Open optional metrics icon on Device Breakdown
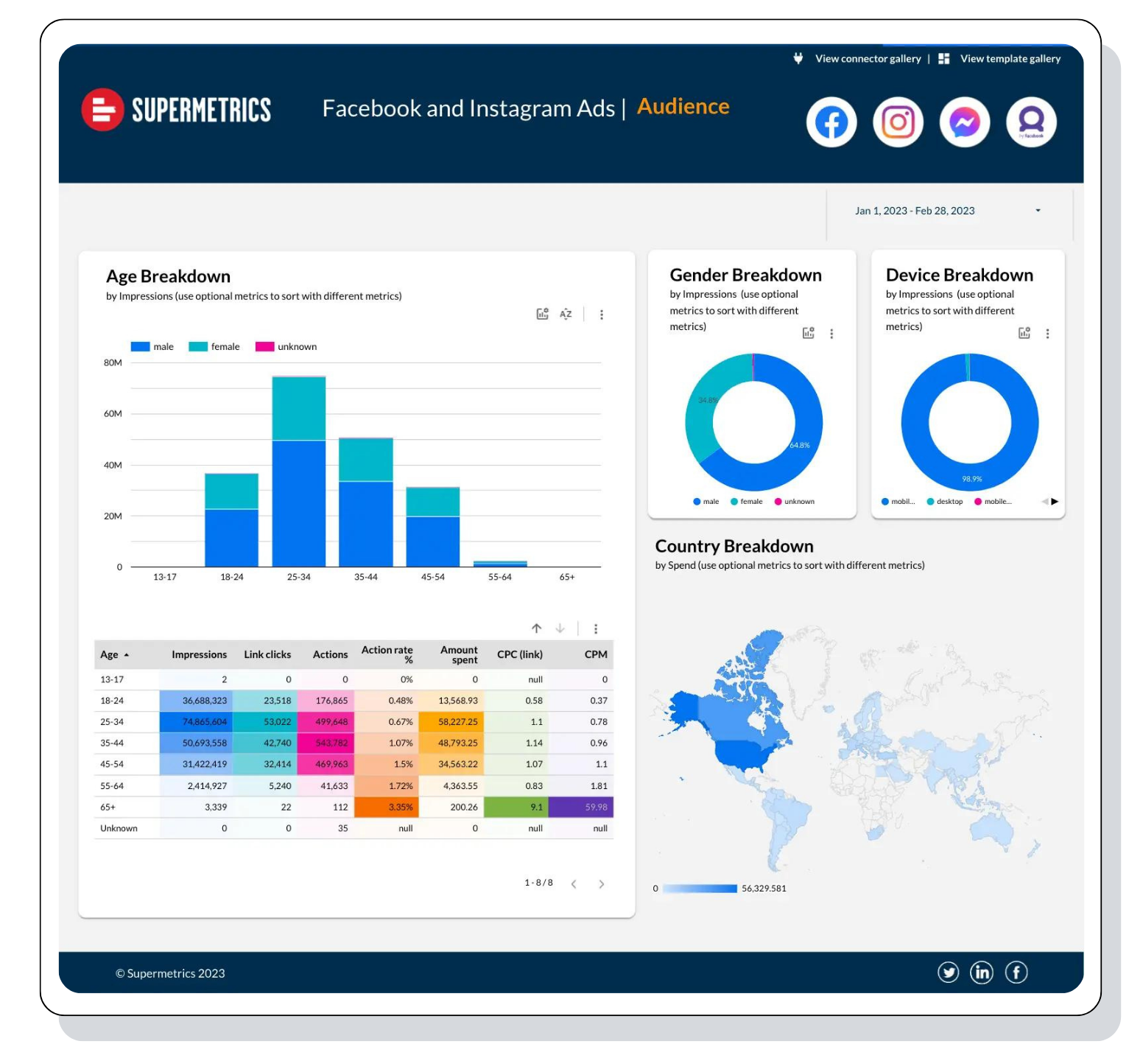 1024,334
